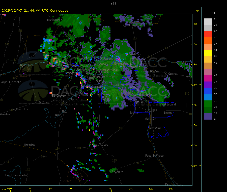Click the Paso_El_Loro label
The image size is (227, 192).
pyautogui.click(x=174, y=184)
